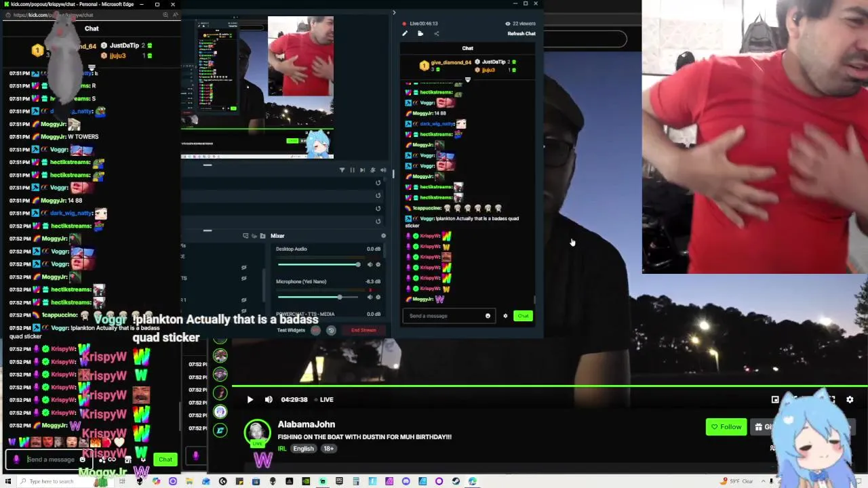The width and height of the screenshot is (868, 488).
Task: Follow AlabamaJohn on Kick
Action: (x=726, y=427)
